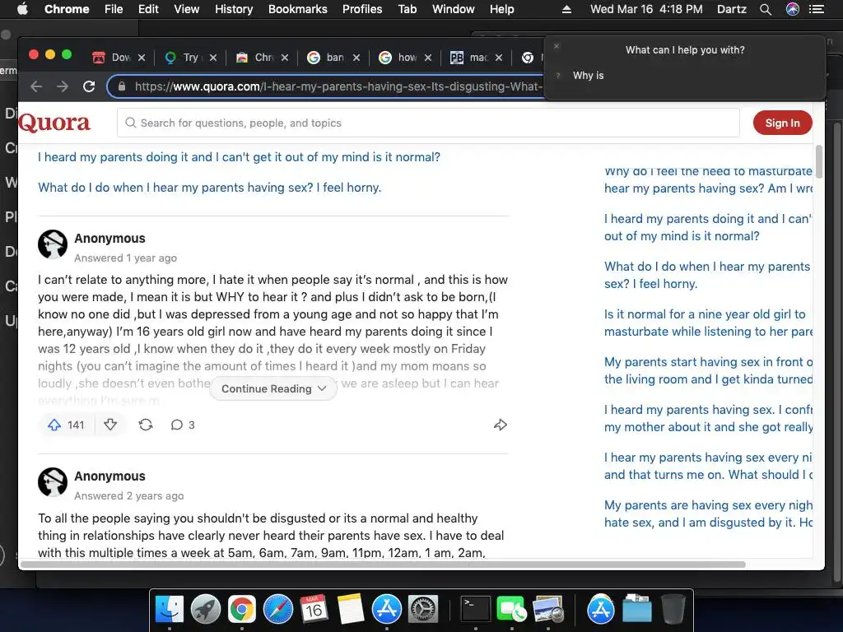Open the Profiles menu

coord(362,9)
